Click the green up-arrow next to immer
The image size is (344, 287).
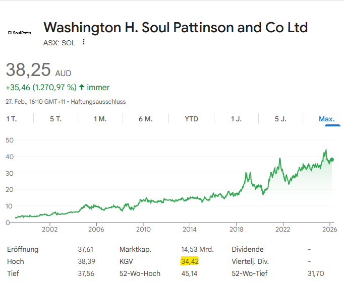click(x=82, y=87)
